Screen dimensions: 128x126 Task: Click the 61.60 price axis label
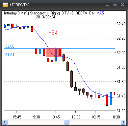[121, 82]
